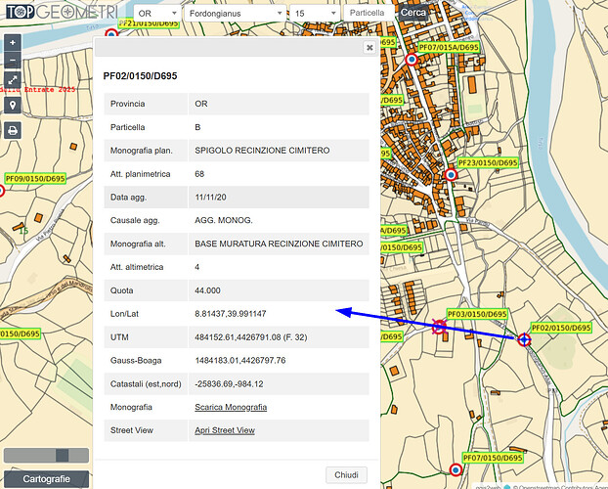Expand the Fordongianus municipality dropdown
This screenshot has width=608, height=489.
[x=237, y=15]
